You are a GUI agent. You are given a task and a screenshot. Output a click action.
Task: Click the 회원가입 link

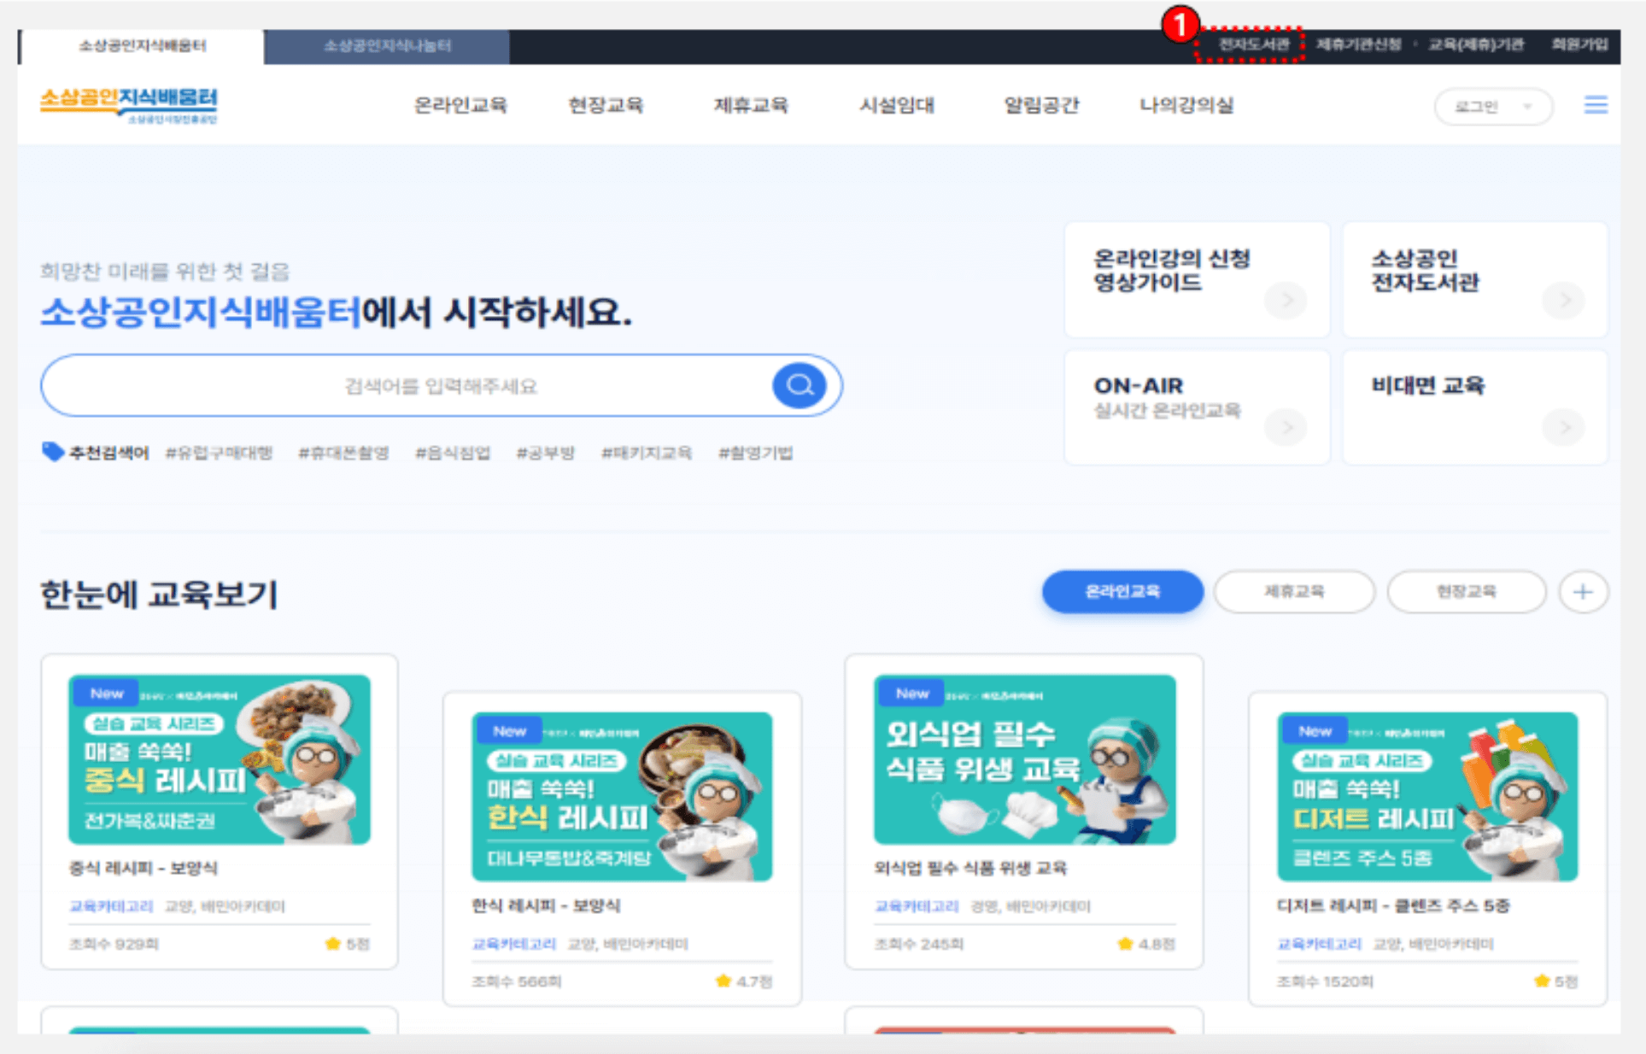click(1579, 44)
